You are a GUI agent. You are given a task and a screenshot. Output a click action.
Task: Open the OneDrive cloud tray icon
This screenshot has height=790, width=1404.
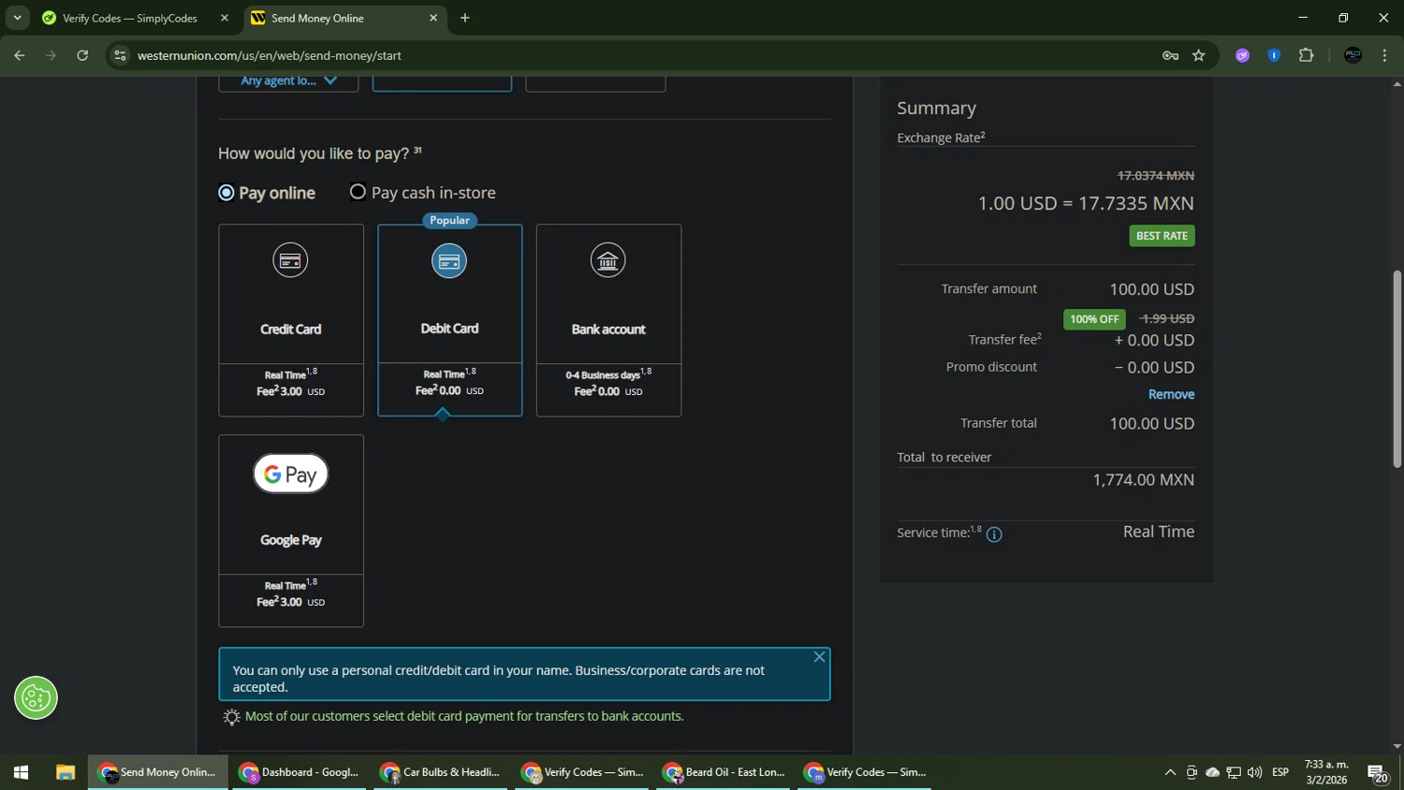tap(1213, 772)
